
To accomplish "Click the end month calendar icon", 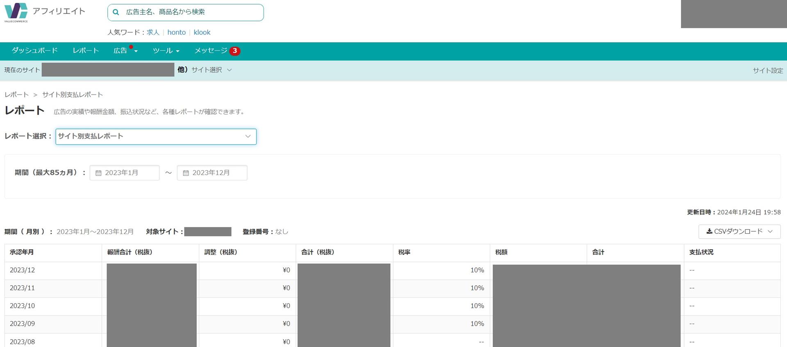I will pyautogui.click(x=186, y=173).
